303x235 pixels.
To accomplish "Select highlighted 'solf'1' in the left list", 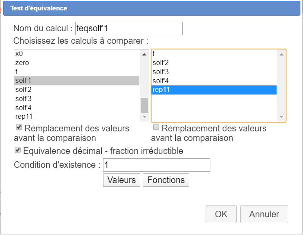I will tap(23, 81).
